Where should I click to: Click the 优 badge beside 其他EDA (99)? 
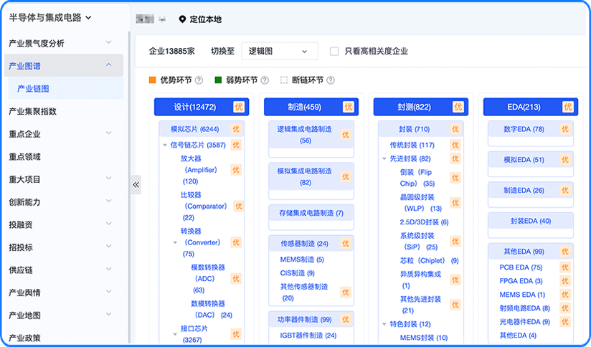click(565, 252)
